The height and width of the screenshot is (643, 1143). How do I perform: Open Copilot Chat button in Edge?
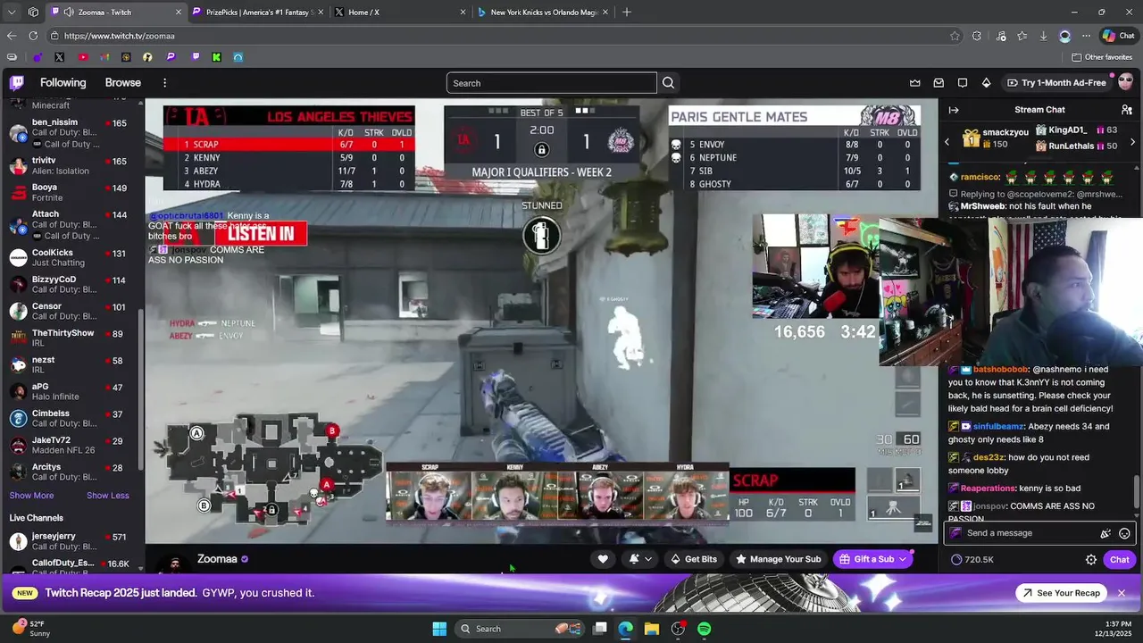pyautogui.click(x=1118, y=36)
